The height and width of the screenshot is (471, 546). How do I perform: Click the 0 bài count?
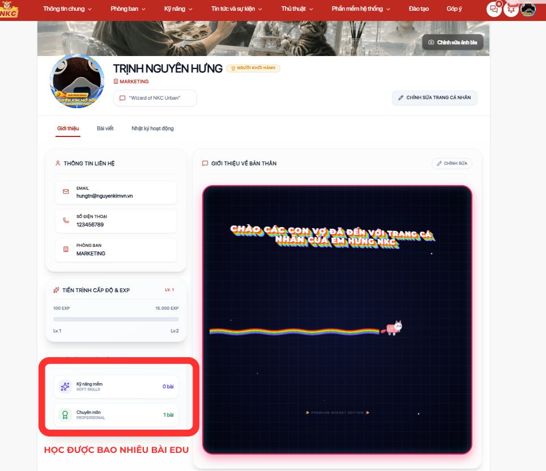[x=168, y=387]
